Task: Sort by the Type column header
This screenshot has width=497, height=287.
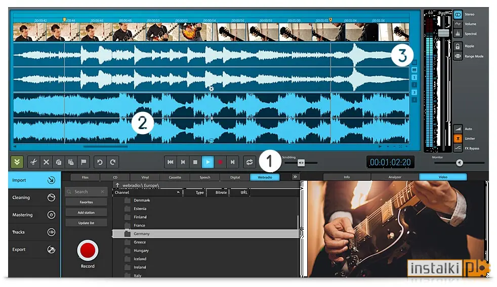Action: [x=195, y=192]
